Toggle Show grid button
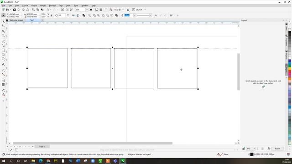Screen dimensions: 292x164 click(x=101, y=10)
